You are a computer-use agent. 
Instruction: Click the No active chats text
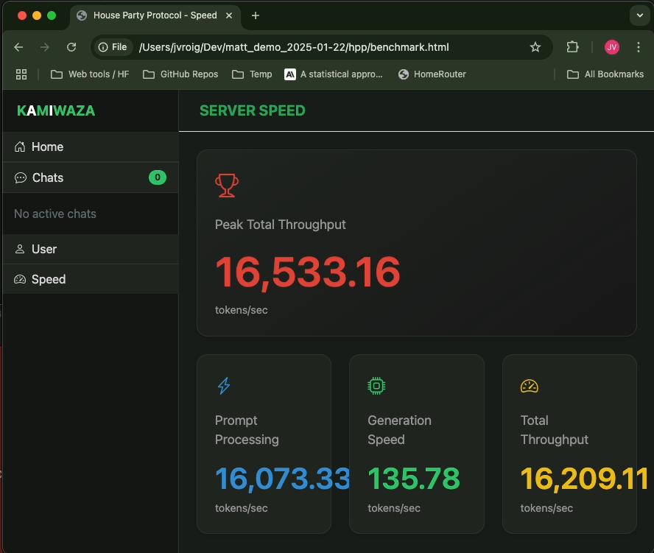click(55, 214)
